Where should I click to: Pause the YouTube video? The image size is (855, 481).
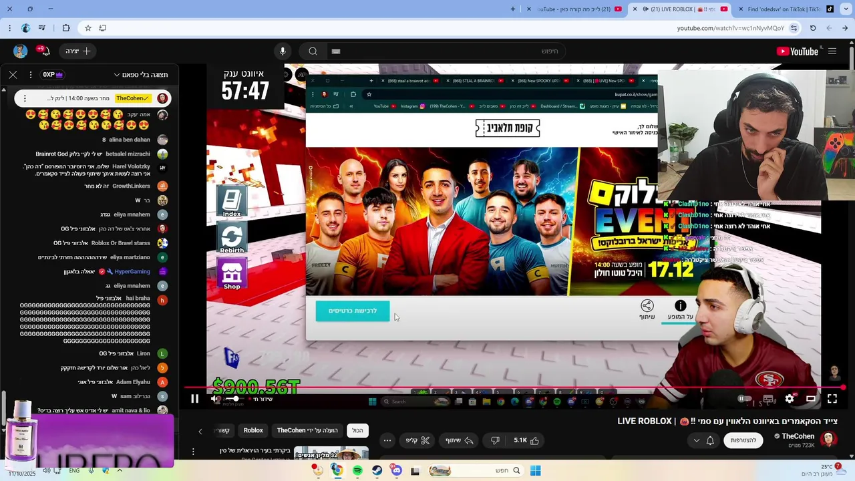tap(194, 399)
